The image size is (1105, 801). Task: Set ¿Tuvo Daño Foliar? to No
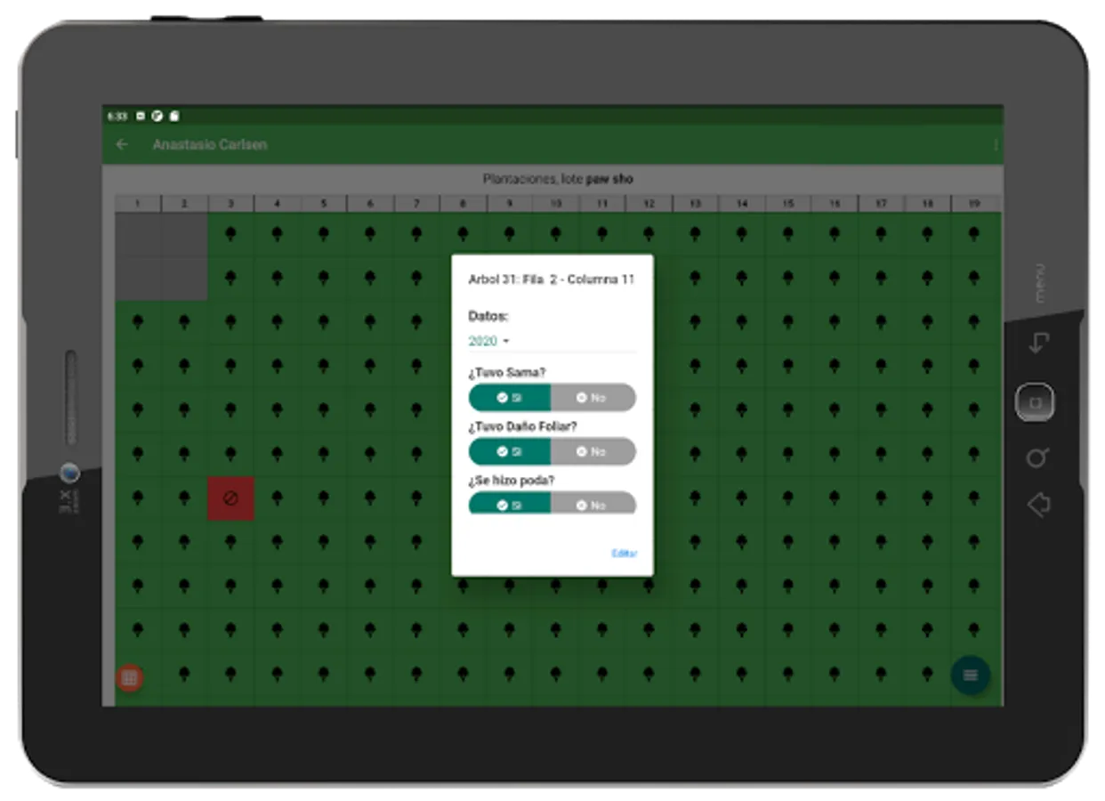click(593, 452)
